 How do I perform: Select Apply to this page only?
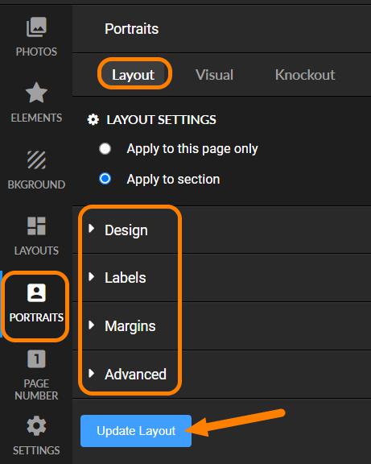(105, 148)
